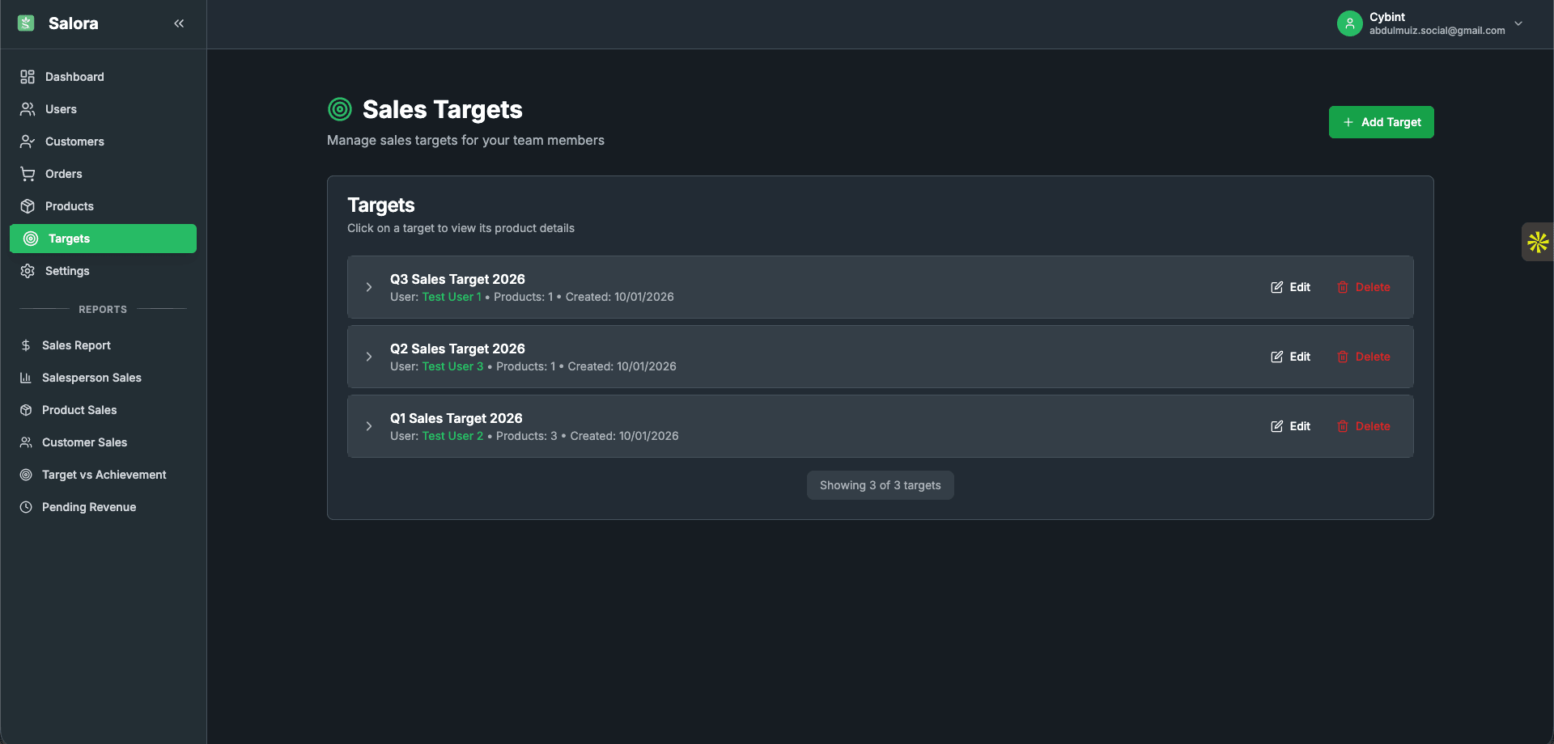
Task: Click the Settings gear icon
Action: [27, 271]
